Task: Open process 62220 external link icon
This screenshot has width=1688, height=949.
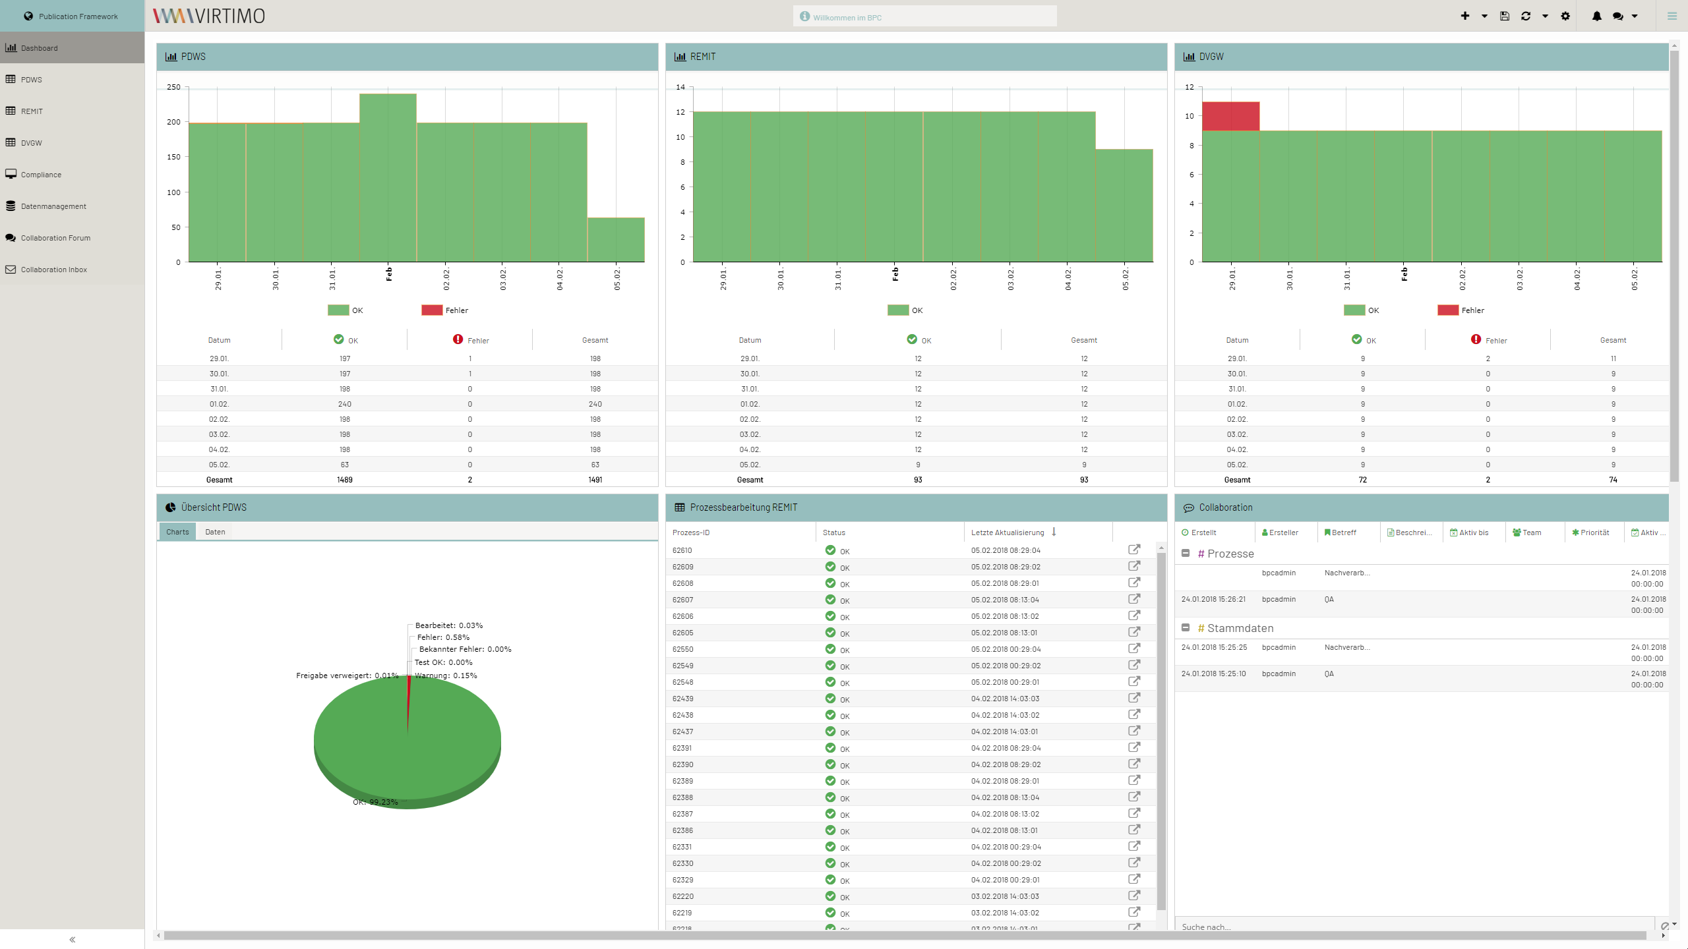Action: (x=1134, y=896)
